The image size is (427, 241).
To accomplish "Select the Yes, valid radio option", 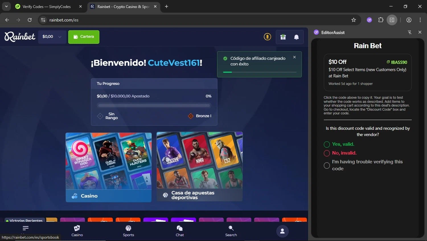I will pyautogui.click(x=327, y=145).
